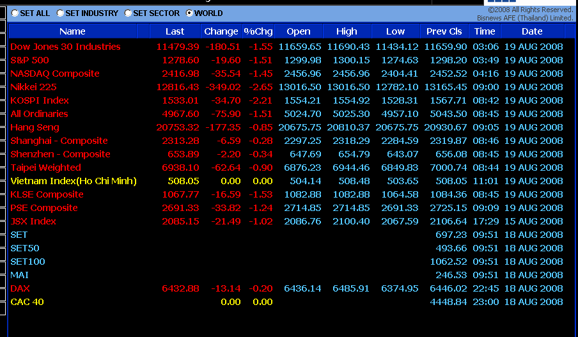Select the SET INDUSTRY radio button

point(61,13)
